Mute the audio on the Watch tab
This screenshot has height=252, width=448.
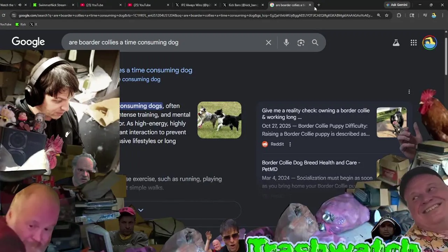19,5
